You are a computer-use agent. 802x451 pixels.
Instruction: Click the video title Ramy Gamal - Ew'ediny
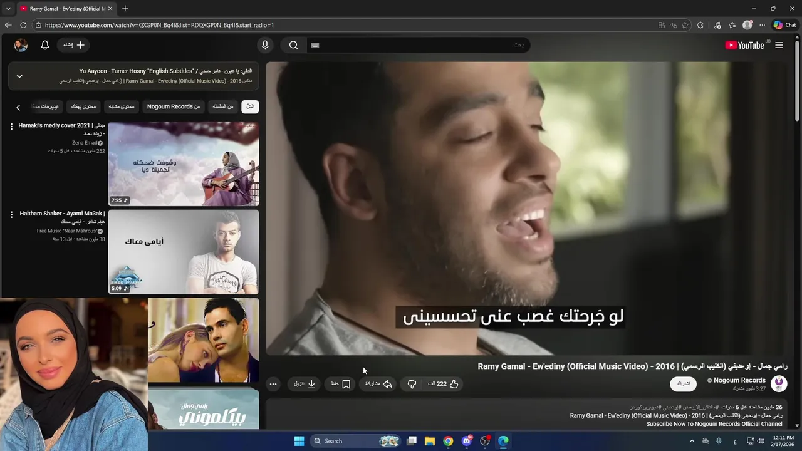coord(632,366)
